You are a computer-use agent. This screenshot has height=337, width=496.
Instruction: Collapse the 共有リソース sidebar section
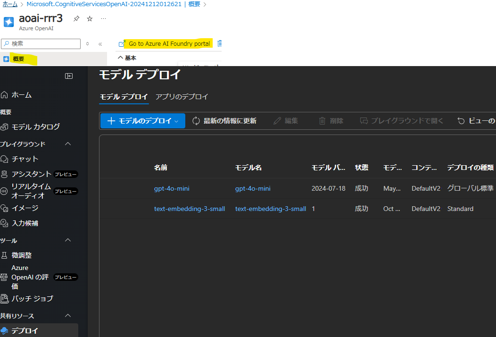[68, 315]
